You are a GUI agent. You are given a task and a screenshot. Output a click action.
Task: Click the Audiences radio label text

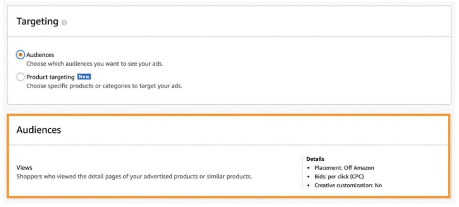(40, 55)
